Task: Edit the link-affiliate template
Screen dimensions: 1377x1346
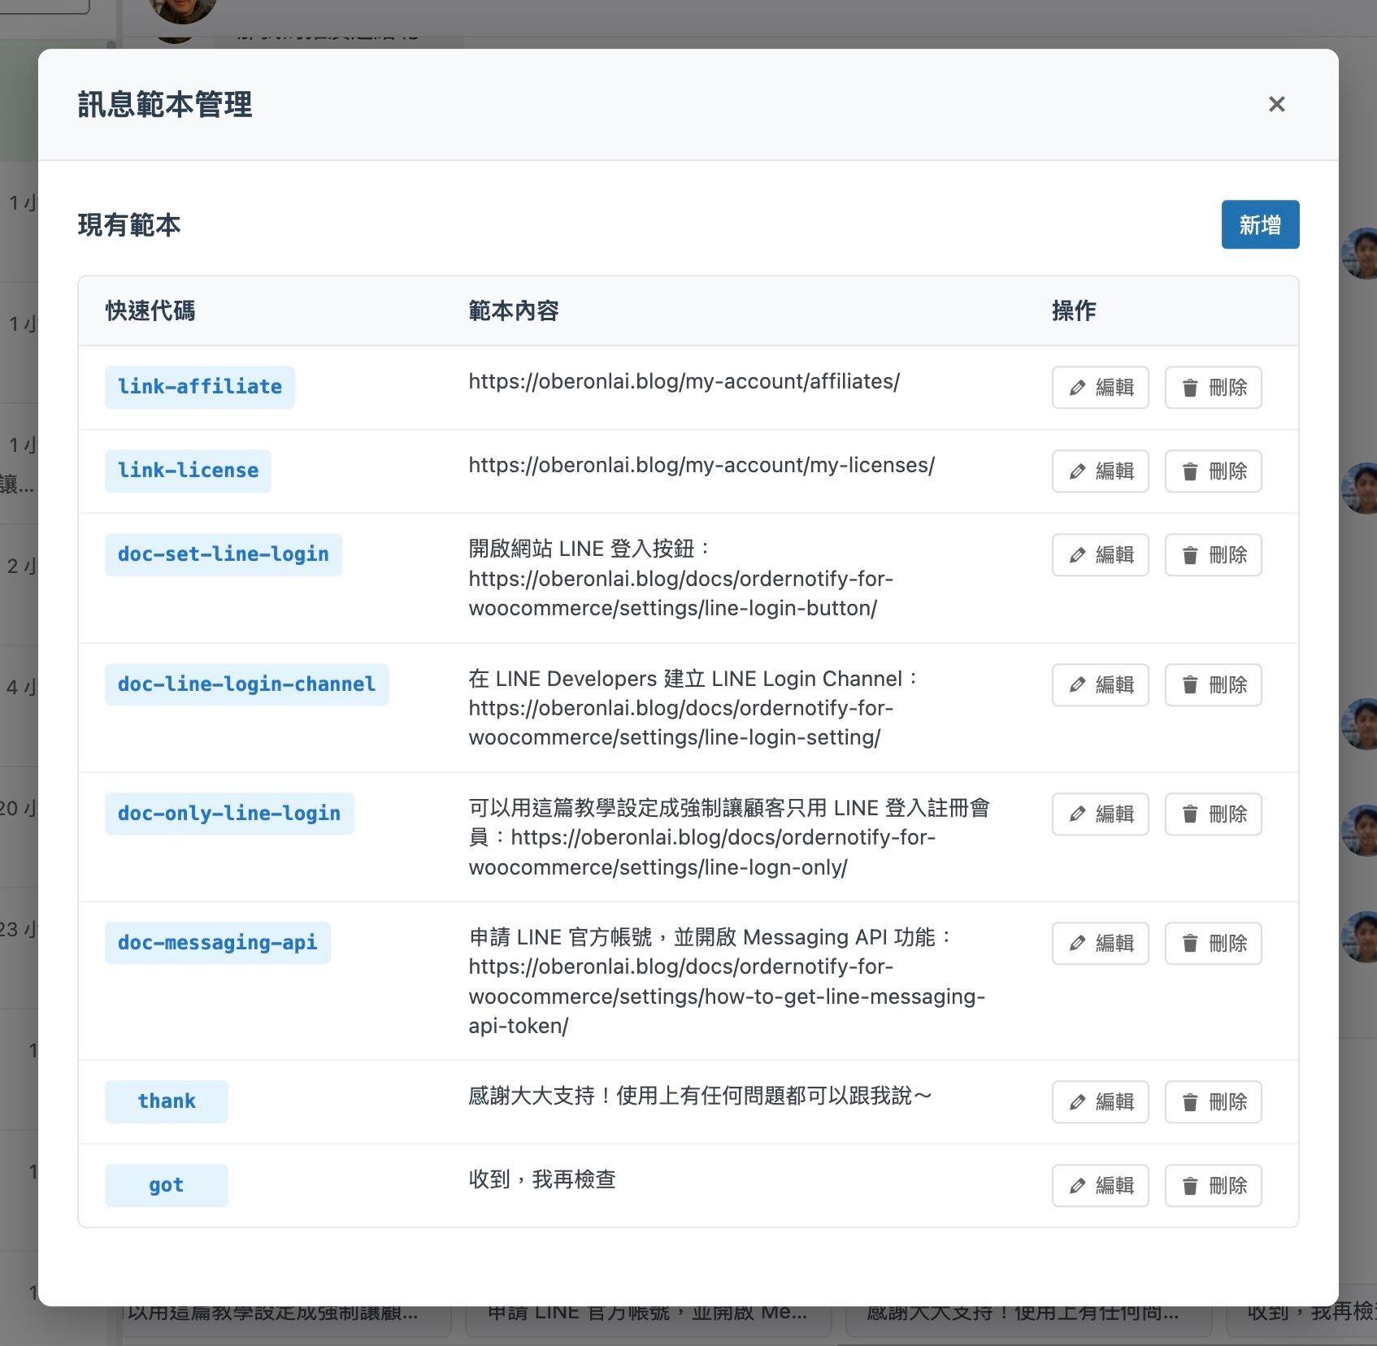Action: point(1100,388)
